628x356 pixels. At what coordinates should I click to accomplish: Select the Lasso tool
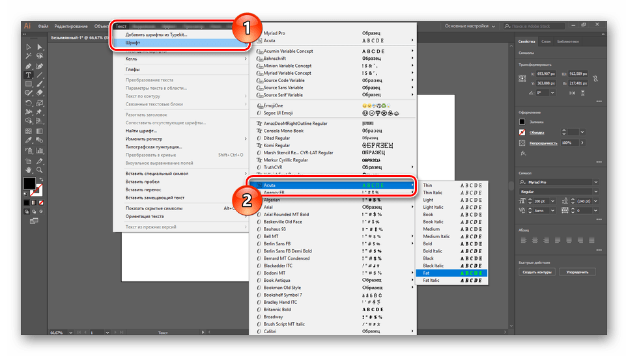[40, 57]
